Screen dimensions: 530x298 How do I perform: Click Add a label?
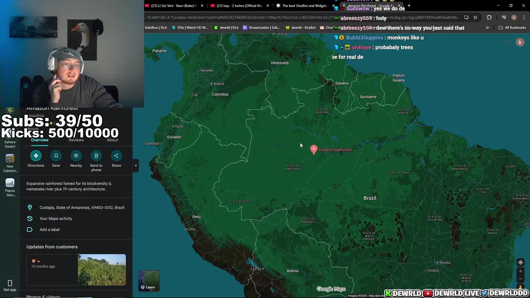pyautogui.click(x=76, y=230)
